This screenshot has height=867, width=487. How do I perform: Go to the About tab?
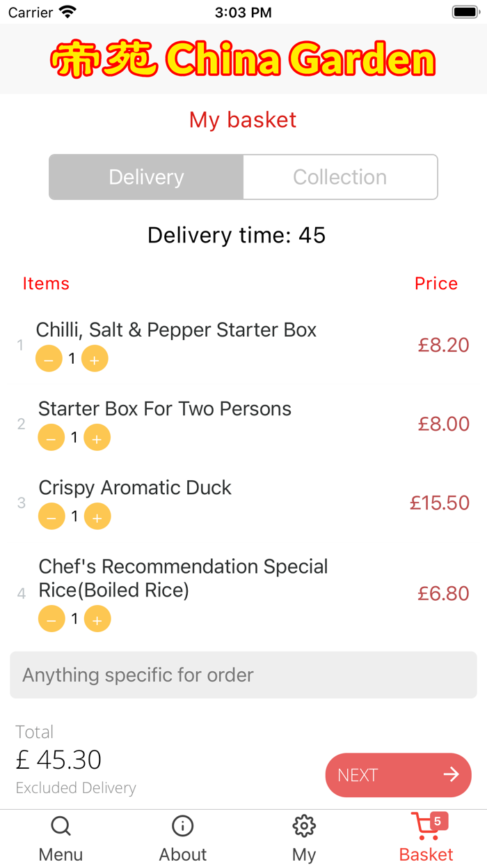click(x=182, y=839)
